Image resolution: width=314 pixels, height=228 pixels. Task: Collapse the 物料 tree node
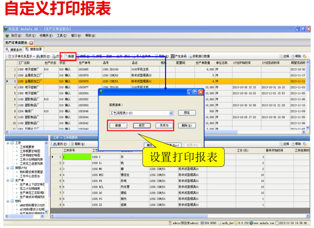pos(7,201)
